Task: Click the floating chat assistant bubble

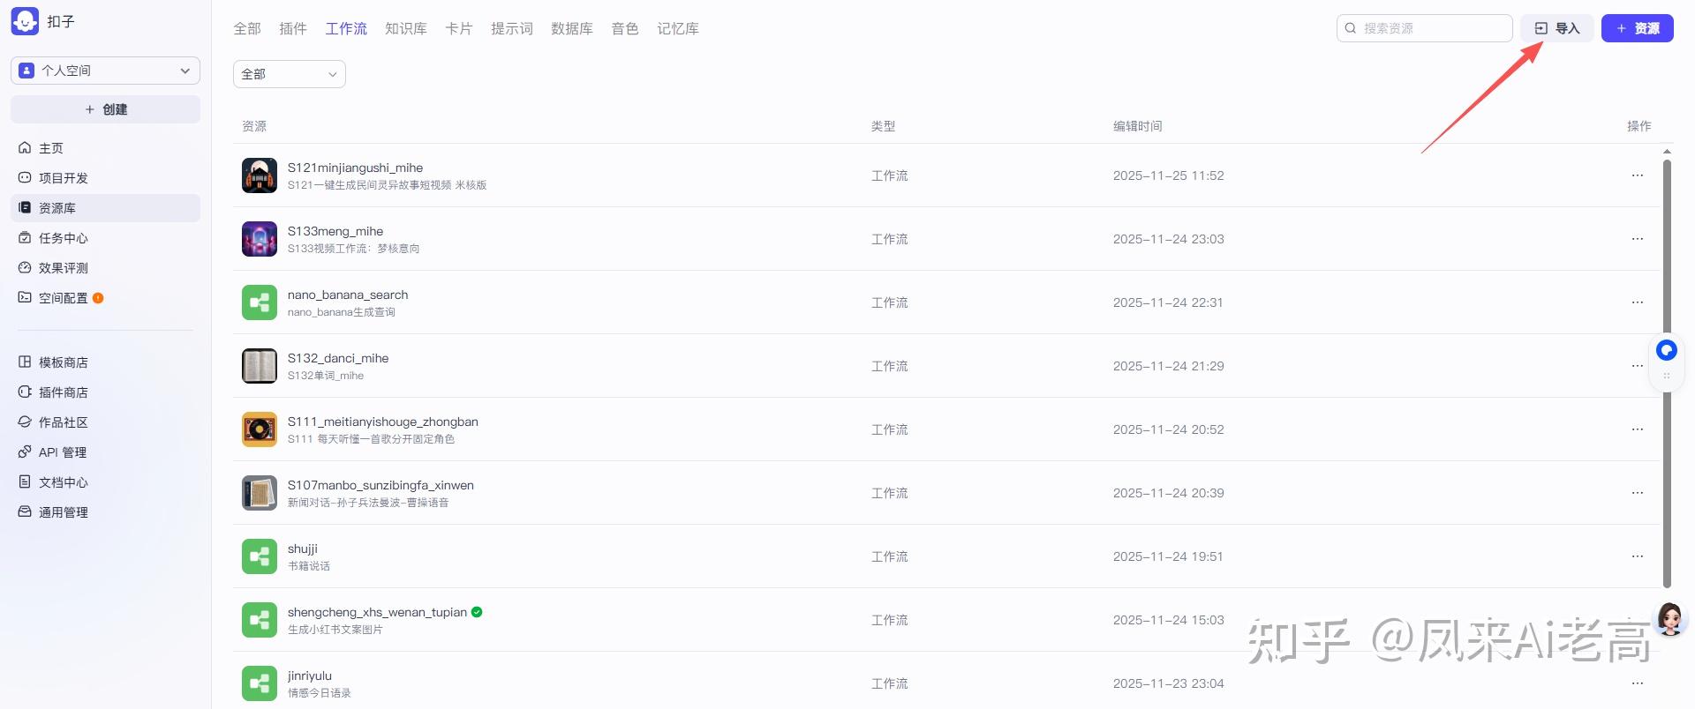Action: [1666, 351]
